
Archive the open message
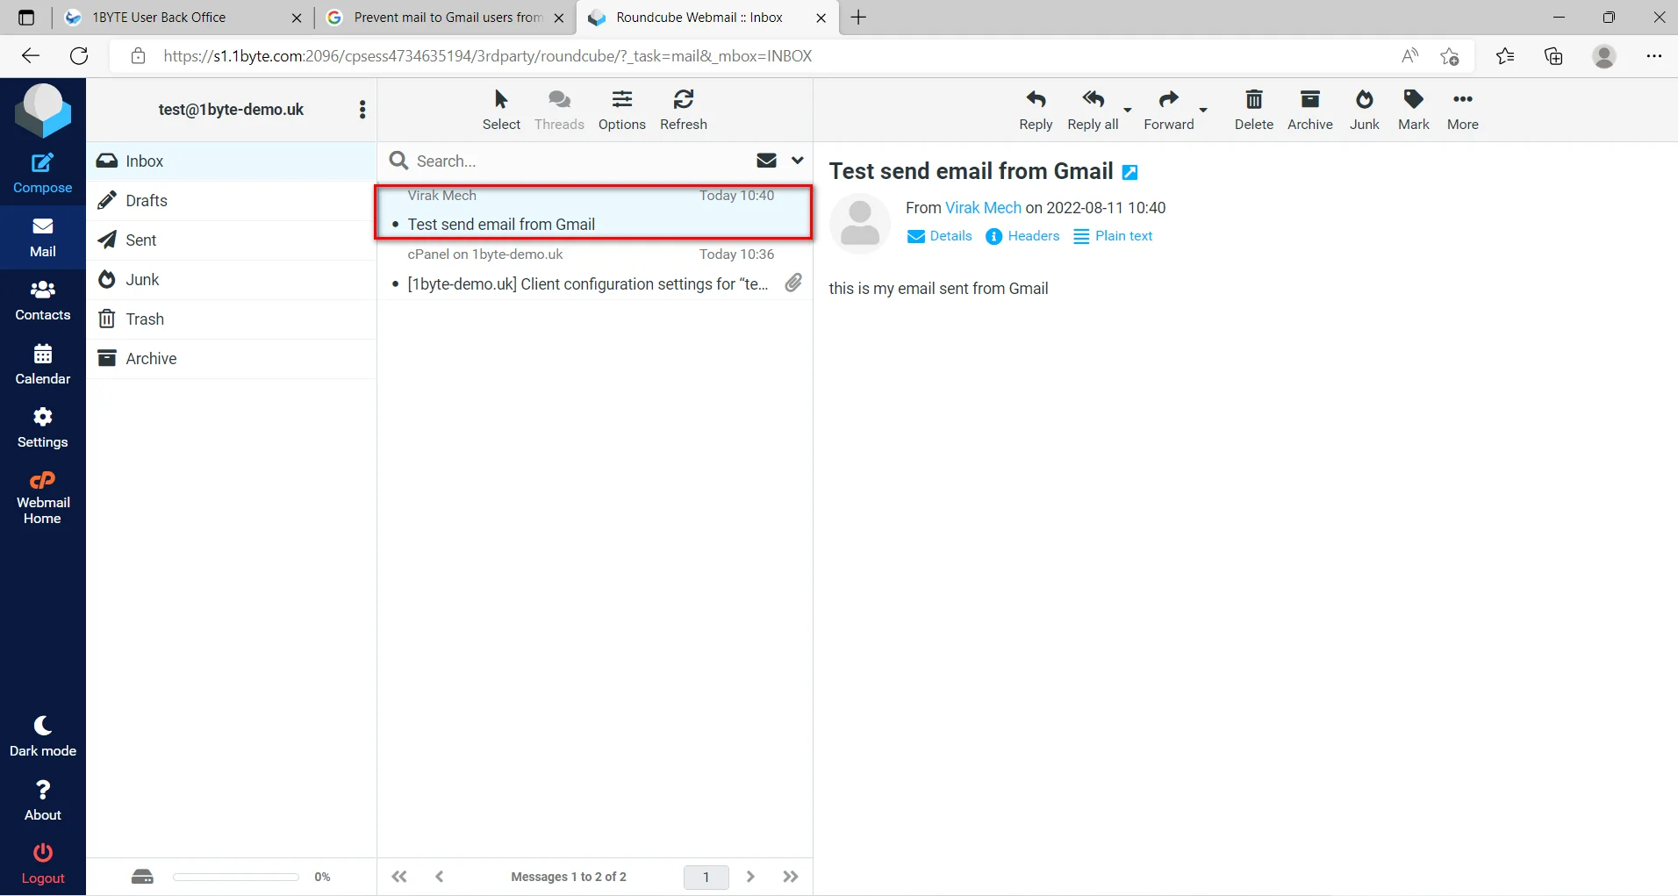coord(1309,110)
